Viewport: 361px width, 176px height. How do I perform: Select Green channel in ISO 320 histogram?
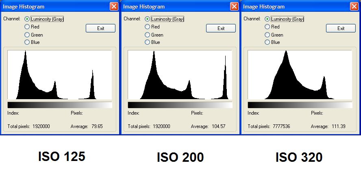267,35
